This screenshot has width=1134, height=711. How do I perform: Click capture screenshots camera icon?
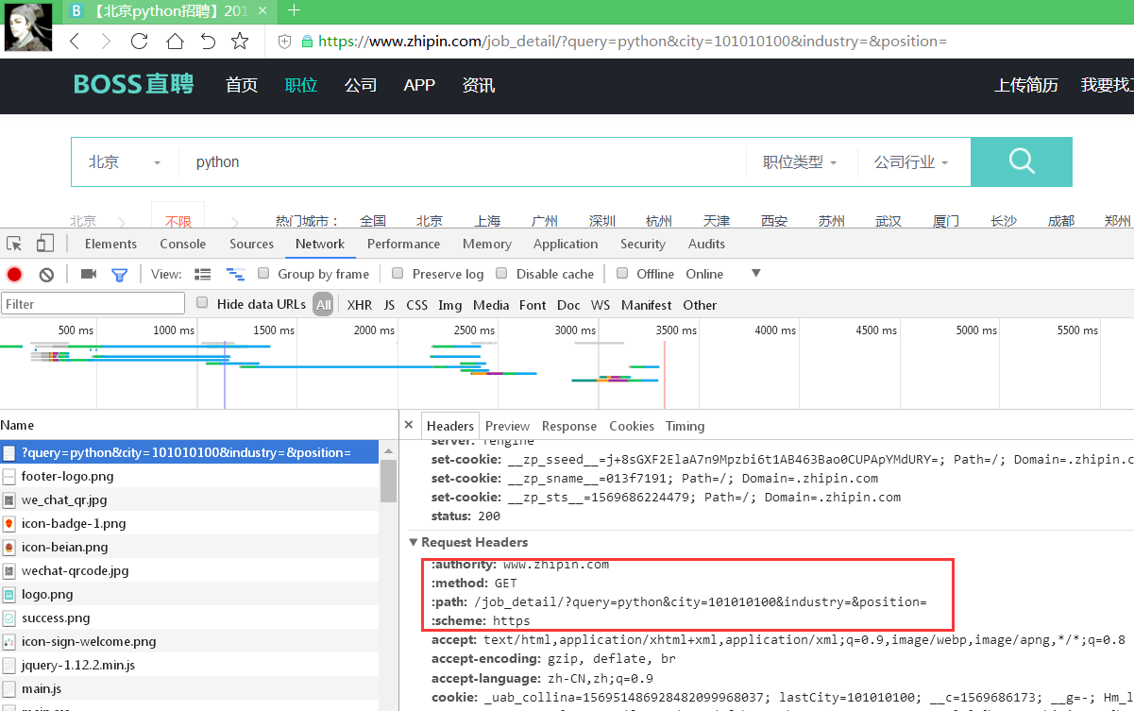tap(89, 274)
